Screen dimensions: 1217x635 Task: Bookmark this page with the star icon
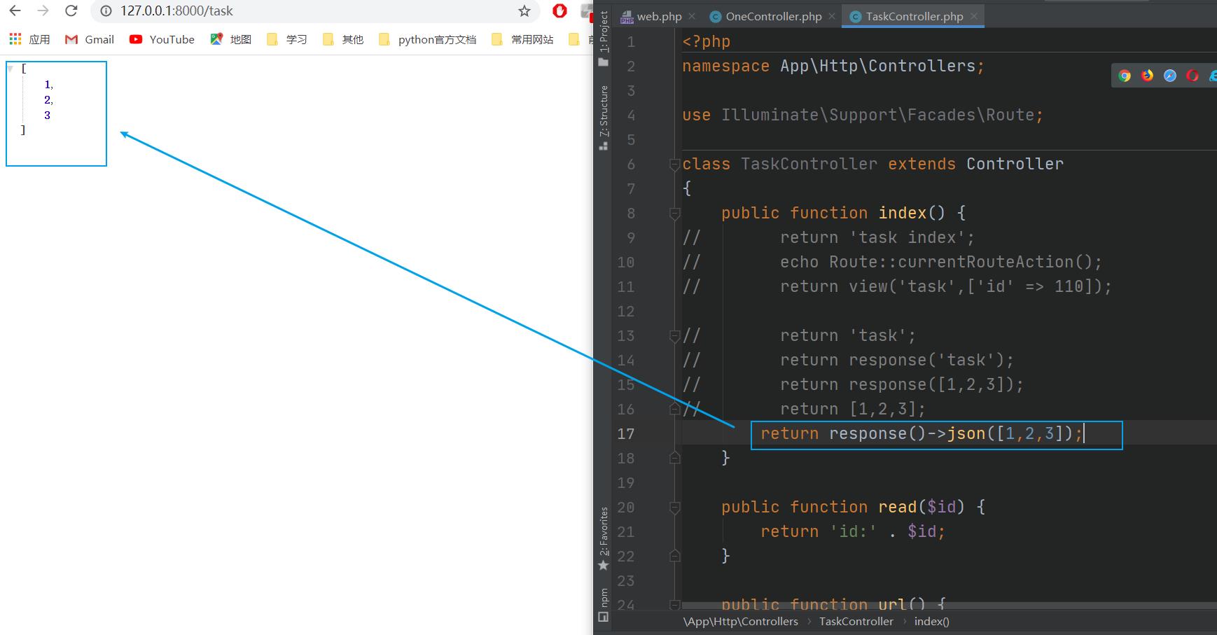coord(524,11)
